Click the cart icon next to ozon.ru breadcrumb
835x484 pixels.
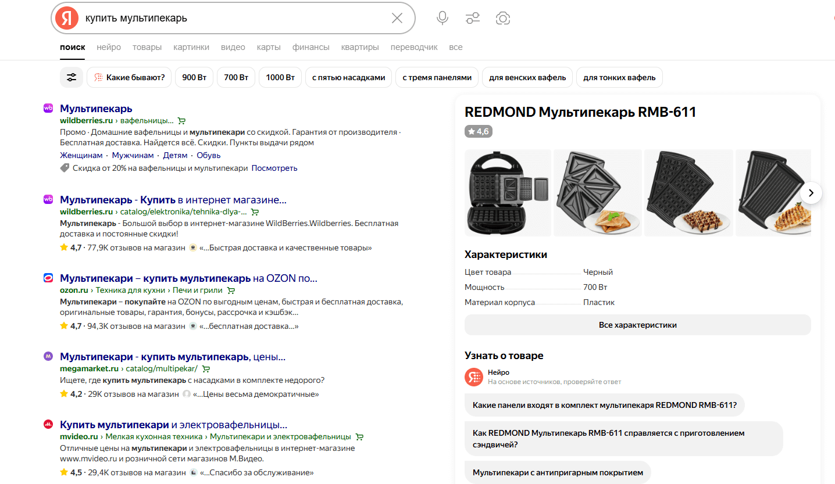click(231, 290)
